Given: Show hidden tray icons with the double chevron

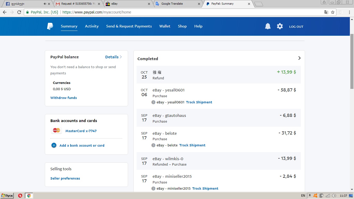Looking at the screenshot, I should click(310, 196).
